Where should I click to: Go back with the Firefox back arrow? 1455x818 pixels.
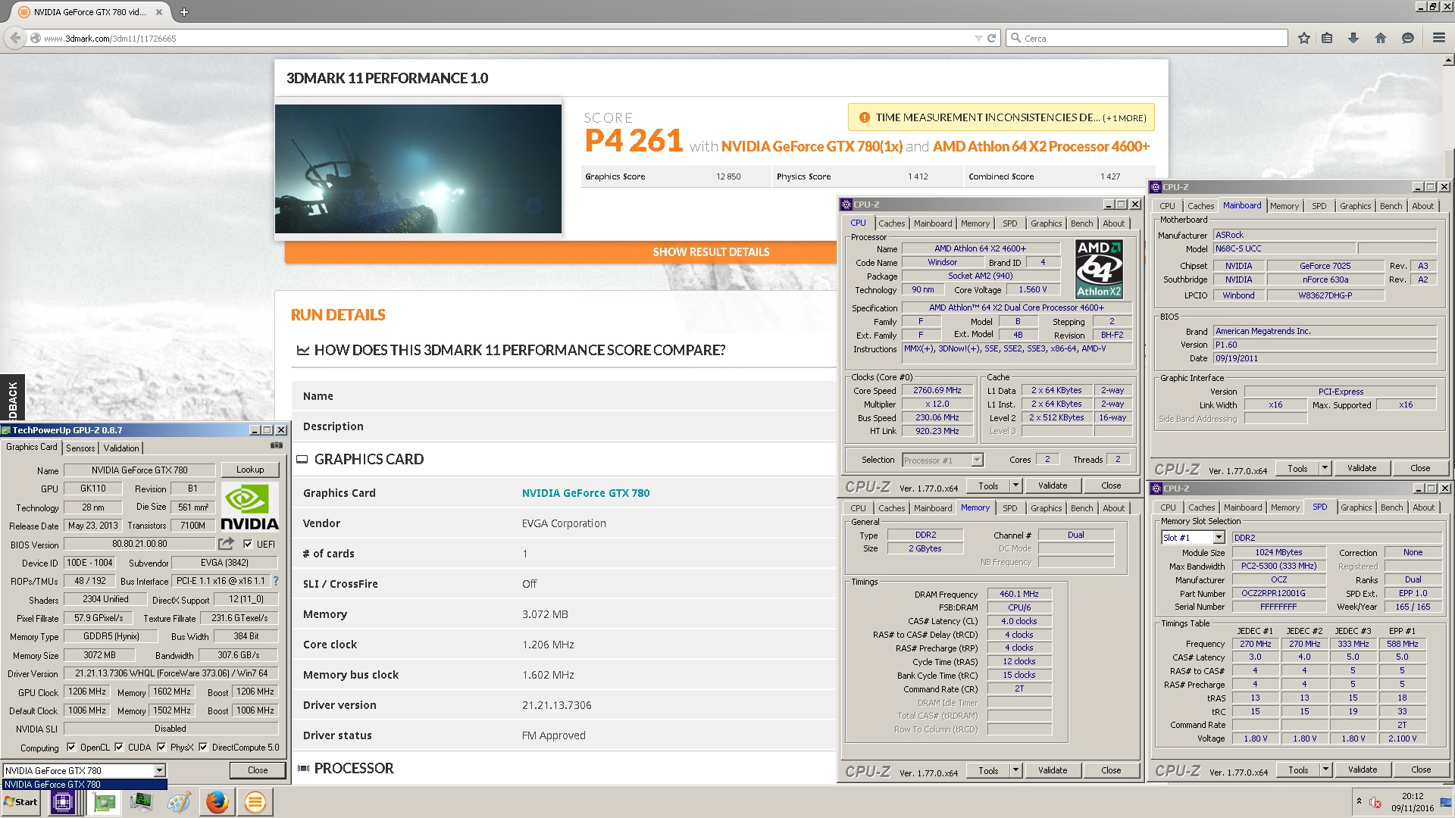pyautogui.click(x=15, y=38)
